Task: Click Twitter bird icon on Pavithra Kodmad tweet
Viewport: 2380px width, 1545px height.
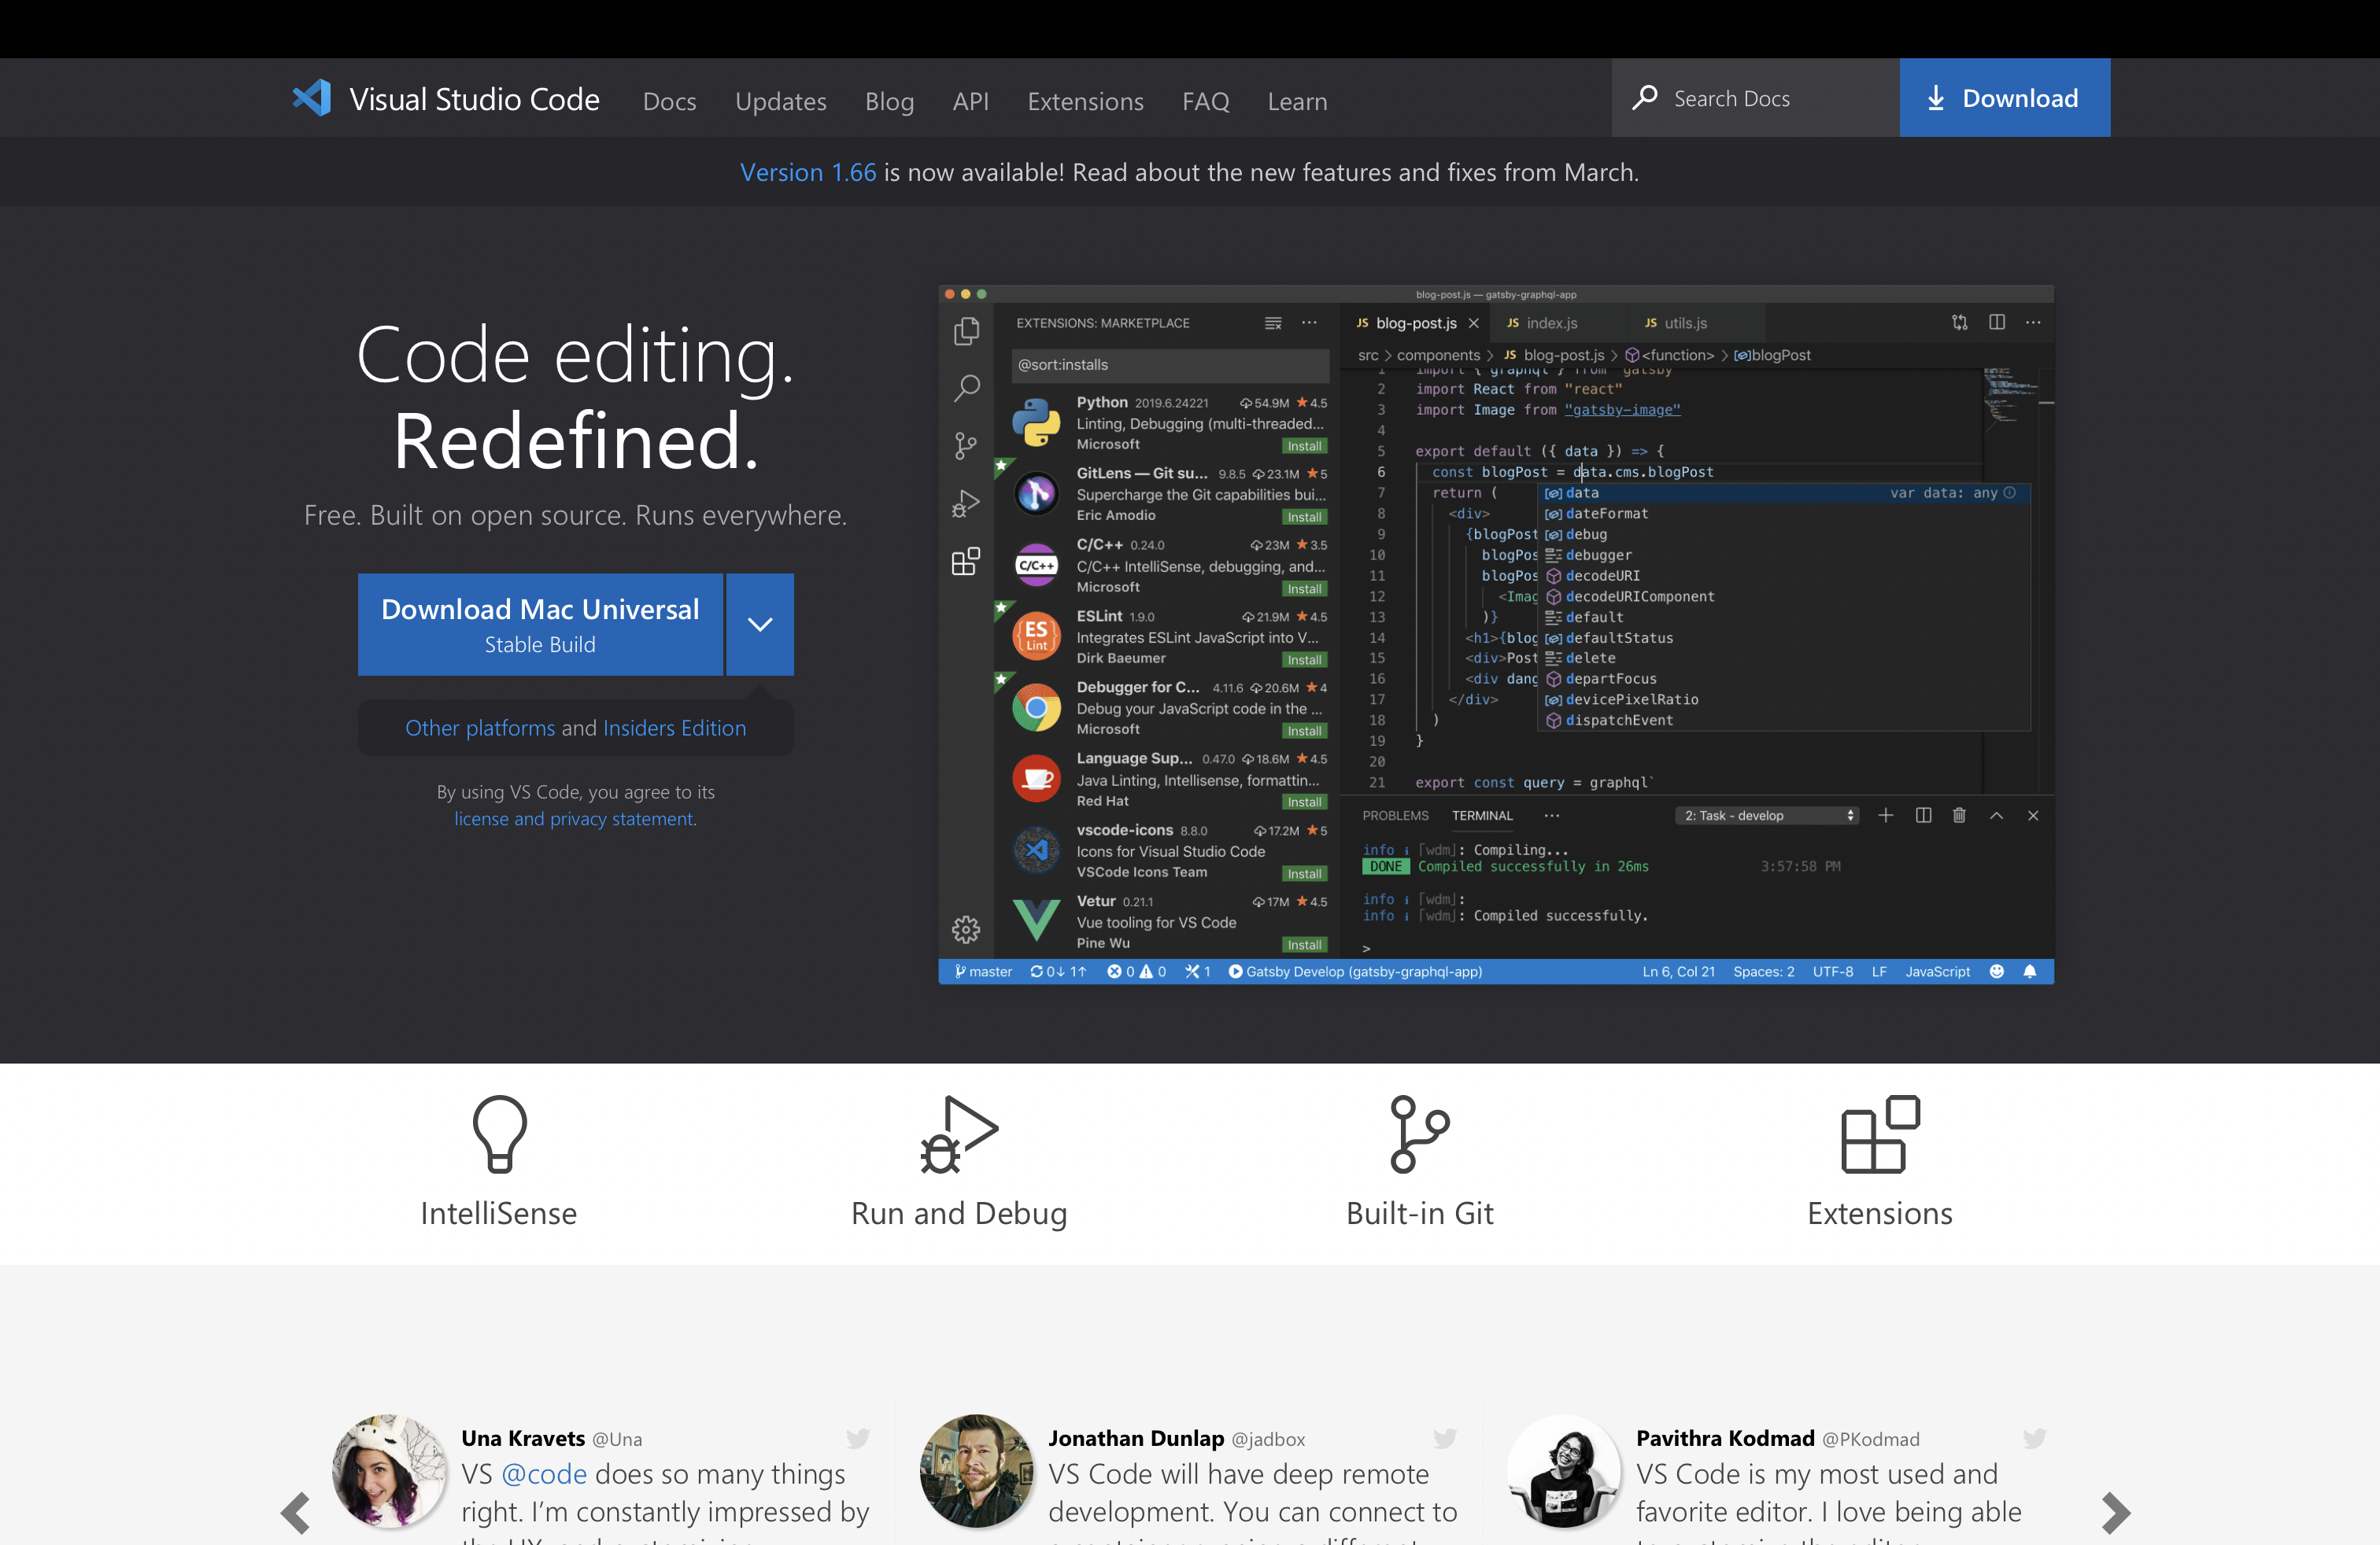Action: (x=2034, y=1438)
